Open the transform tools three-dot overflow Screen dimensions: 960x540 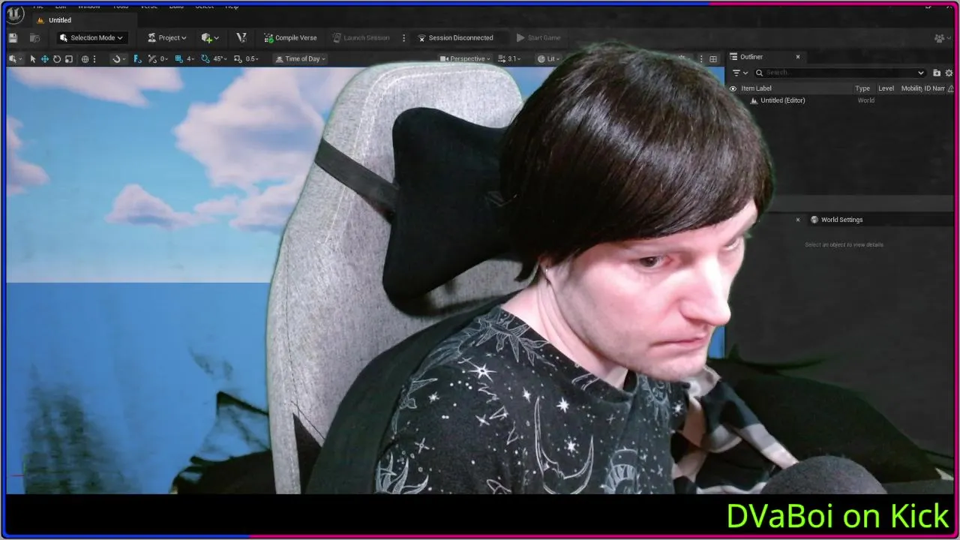click(94, 58)
